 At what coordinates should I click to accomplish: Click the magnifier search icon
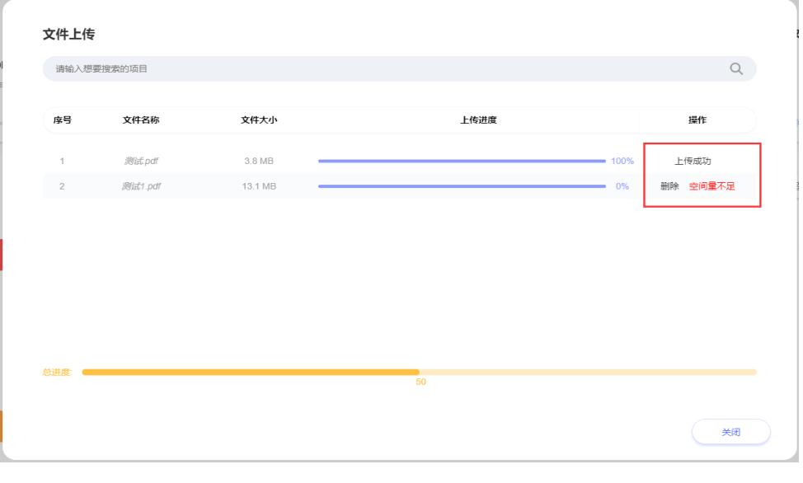click(x=736, y=68)
